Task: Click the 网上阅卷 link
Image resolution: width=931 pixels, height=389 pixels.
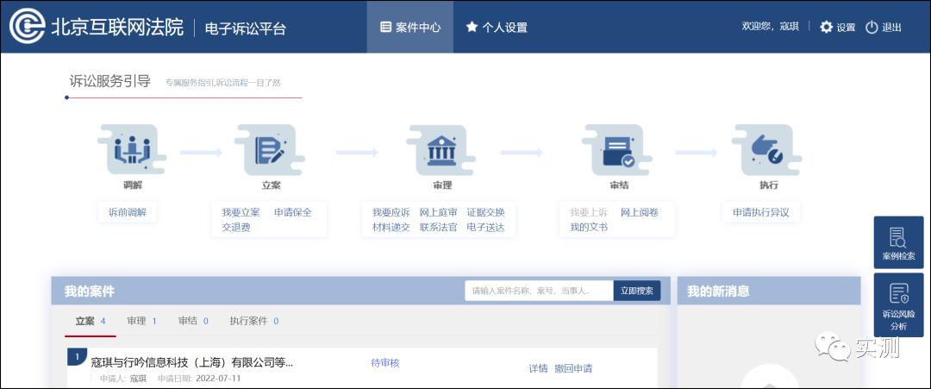Action: click(640, 212)
